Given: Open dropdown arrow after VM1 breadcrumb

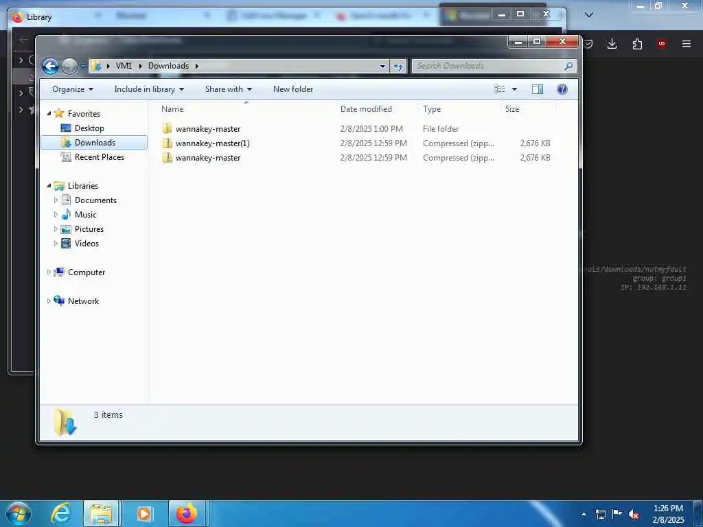Looking at the screenshot, I should pyautogui.click(x=140, y=66).
